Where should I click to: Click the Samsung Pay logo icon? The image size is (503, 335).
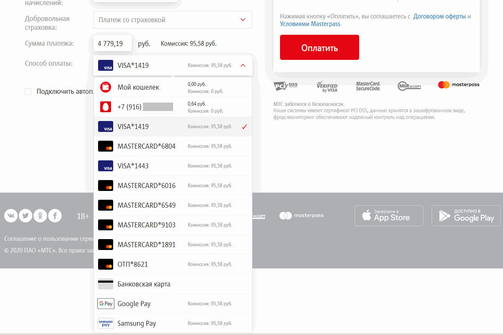[106, 323]
